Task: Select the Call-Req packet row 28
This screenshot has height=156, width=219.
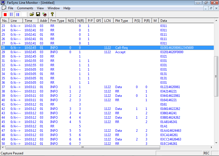Action: click(107, 48)
